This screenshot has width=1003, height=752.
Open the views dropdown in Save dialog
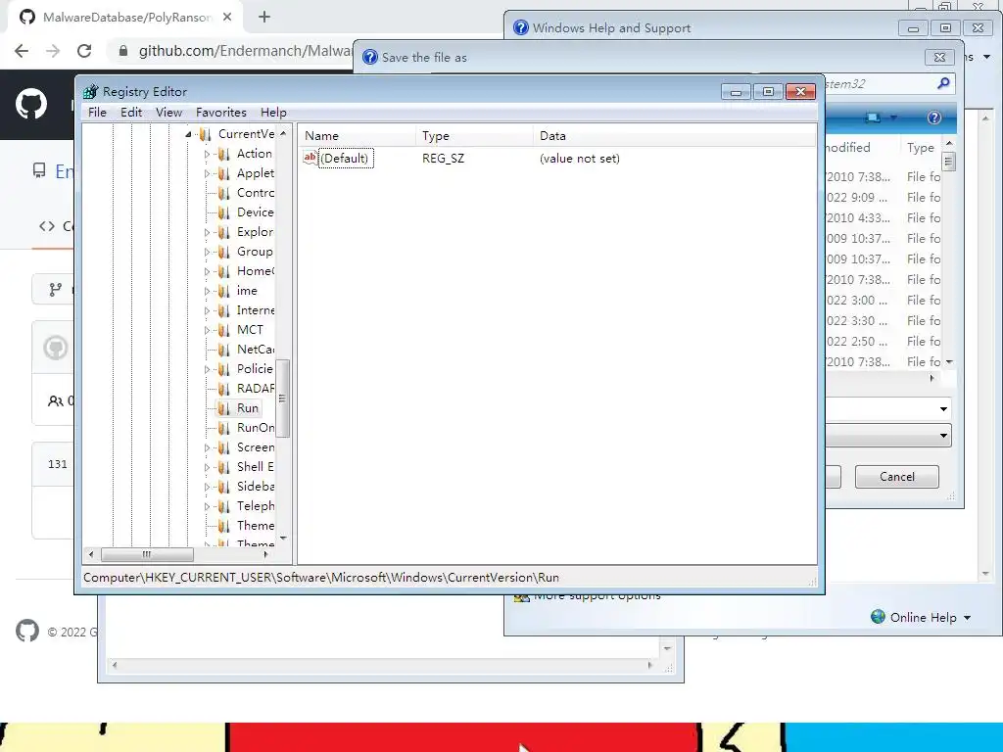893,117
